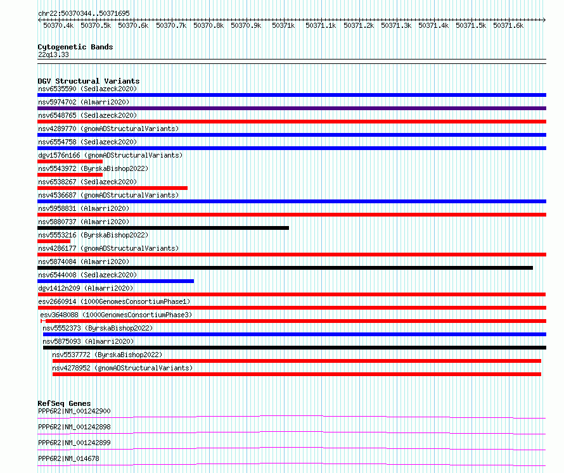Click the 50370.4k ruler tick label
This screenshot has width=564, height=473.
point(58,25)
